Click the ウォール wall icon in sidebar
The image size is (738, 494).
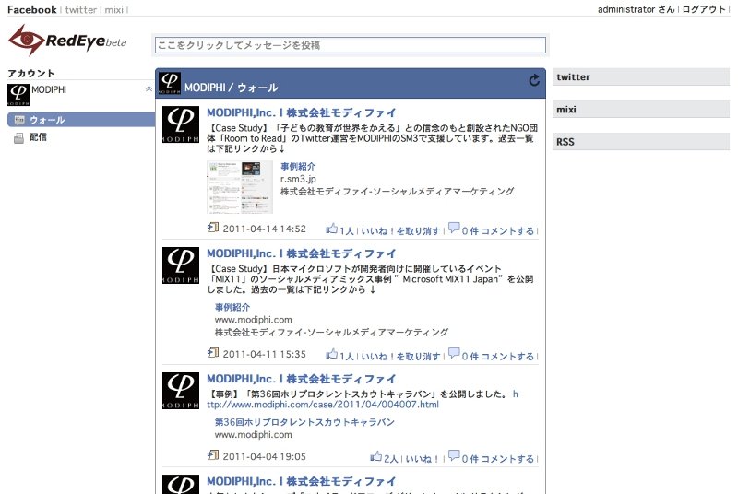tap(19, 120)
